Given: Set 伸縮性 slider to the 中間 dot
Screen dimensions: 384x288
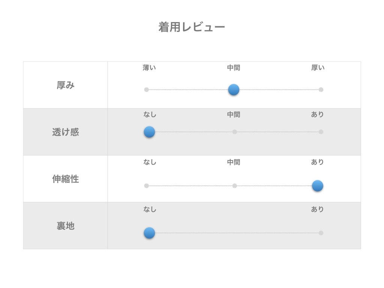Looking at the screenshot, I should click(x=235, y=186).
